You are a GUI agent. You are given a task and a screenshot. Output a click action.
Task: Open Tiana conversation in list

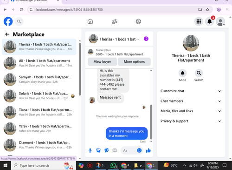39,112
